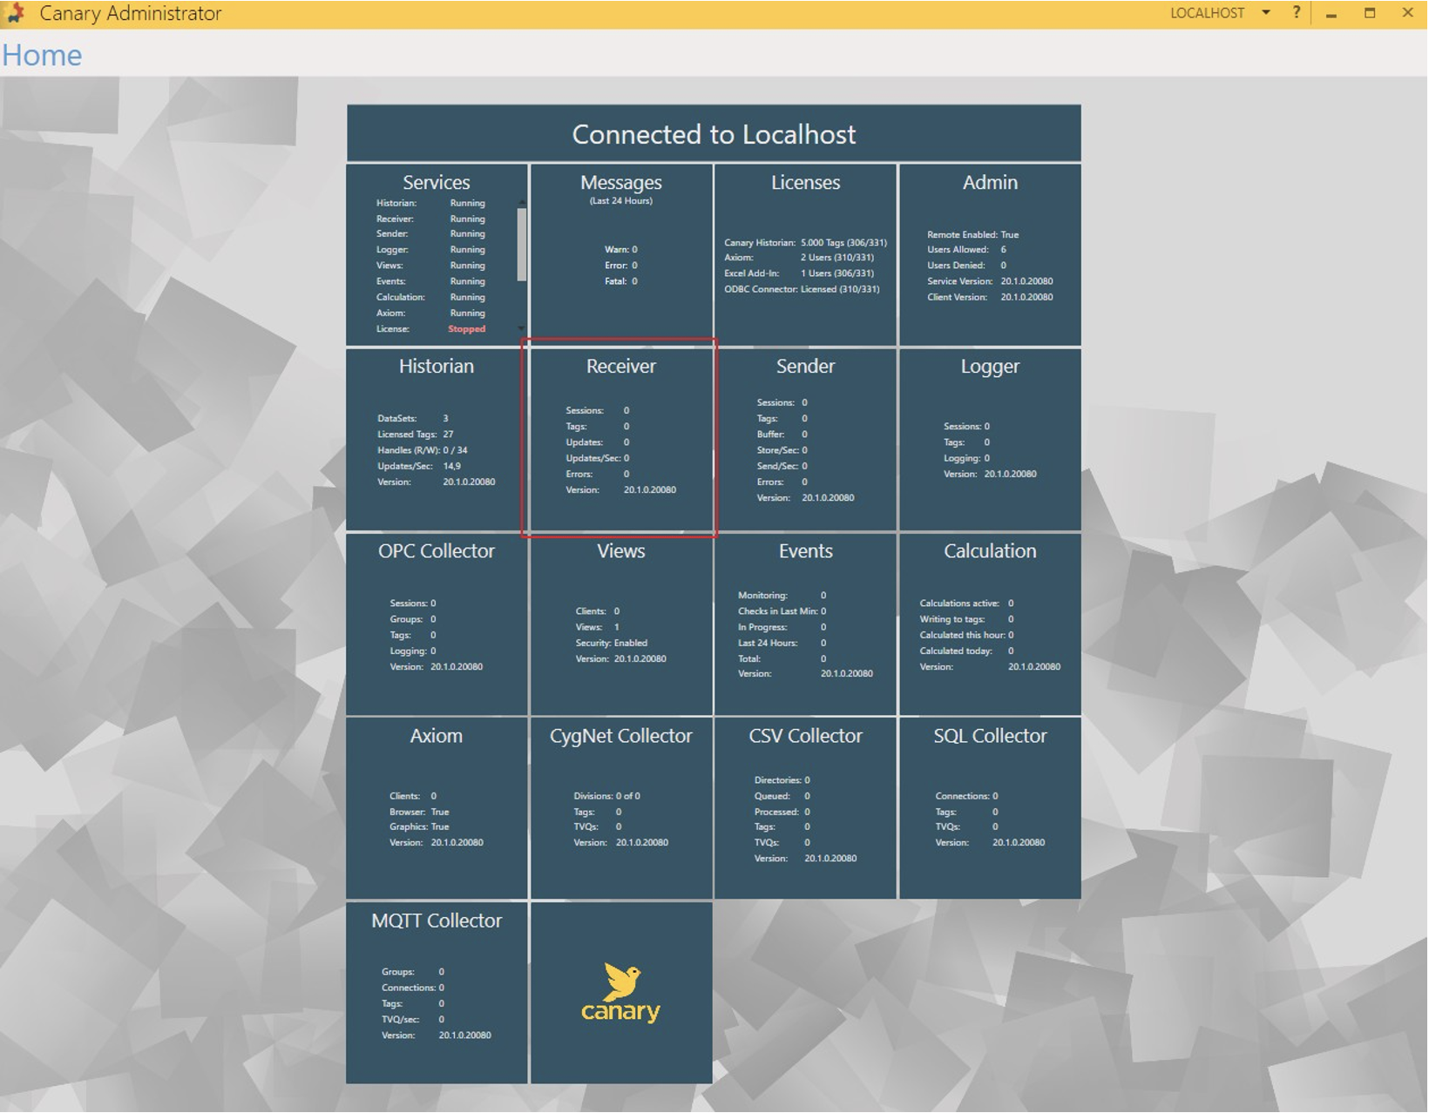
Task: Select the Licenses tile
Action: click(x=805, y=254)
